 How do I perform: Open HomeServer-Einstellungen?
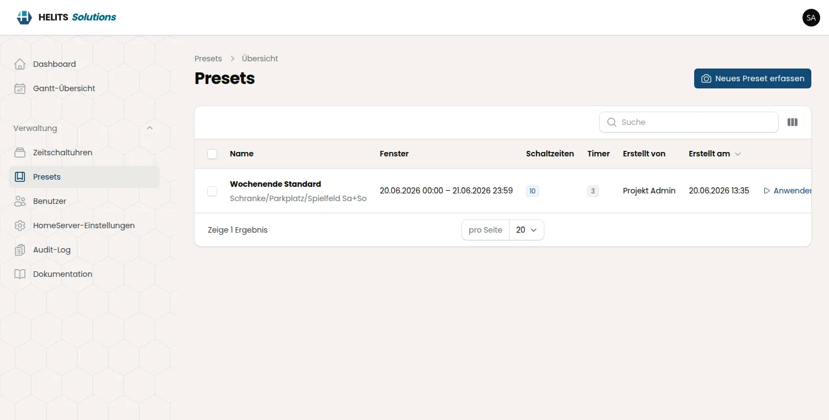[84, 225]
